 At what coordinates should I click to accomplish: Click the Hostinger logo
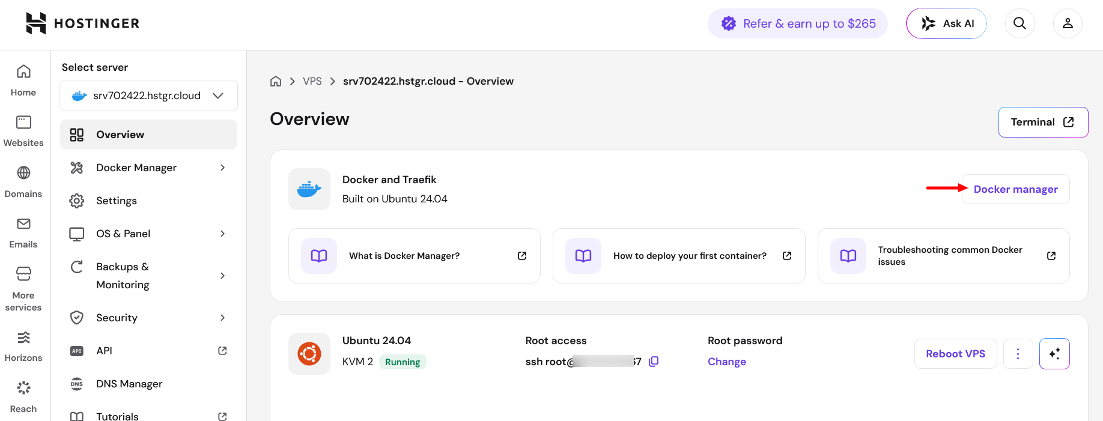tap(83, 23)
